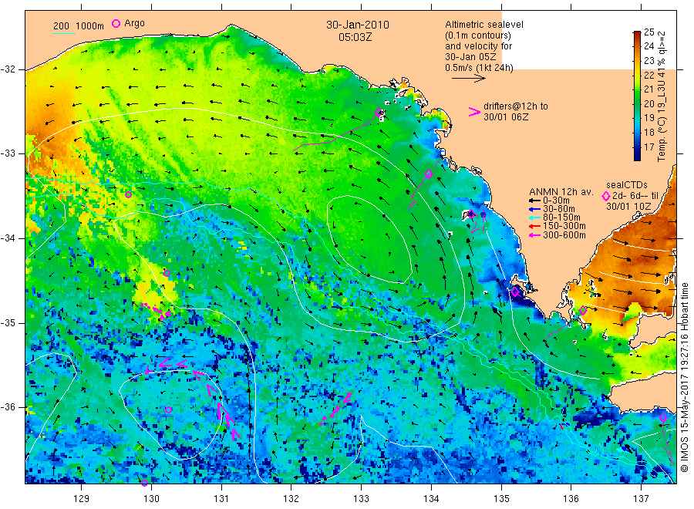Click seal CTD diamond near 34.8°S 136.2°E
The height and width of the screenshot is (509, 694).
pyautogui.click(x=583, y=310)
